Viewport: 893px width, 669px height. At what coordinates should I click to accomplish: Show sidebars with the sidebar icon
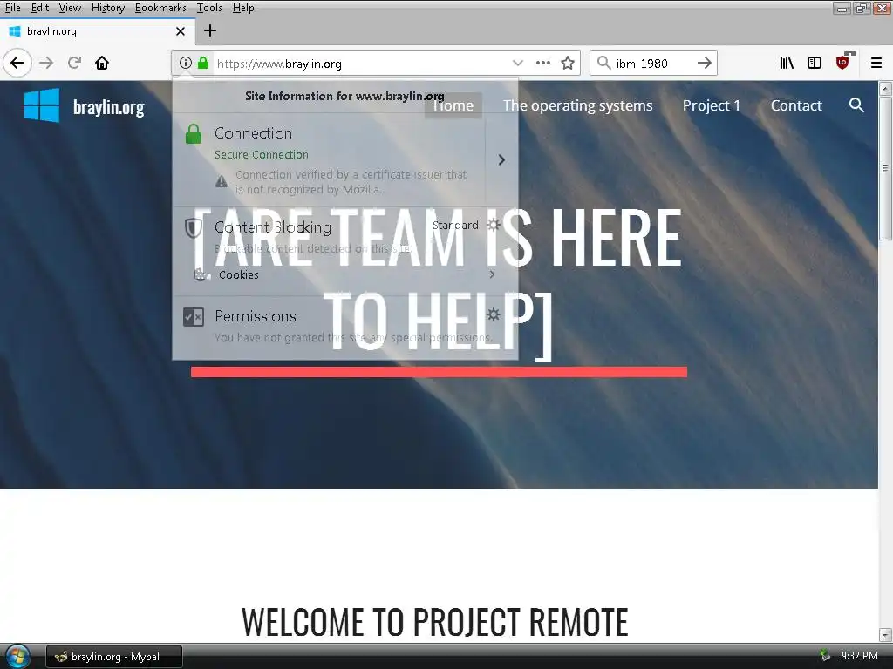click(x=815, y=63)
